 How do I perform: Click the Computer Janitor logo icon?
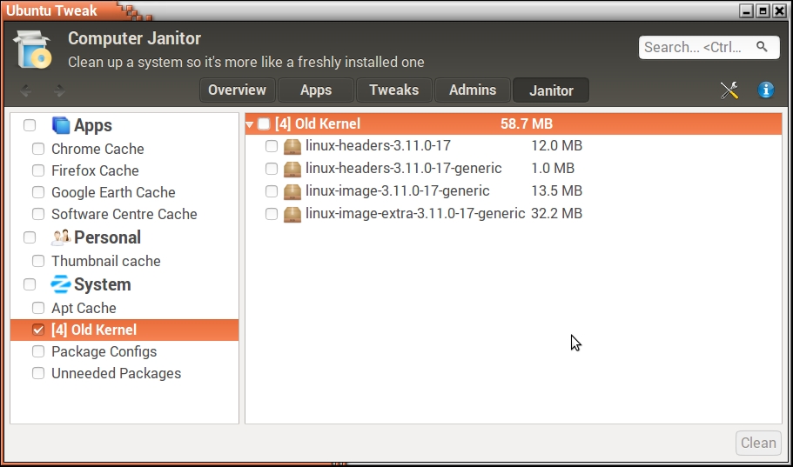33,49
